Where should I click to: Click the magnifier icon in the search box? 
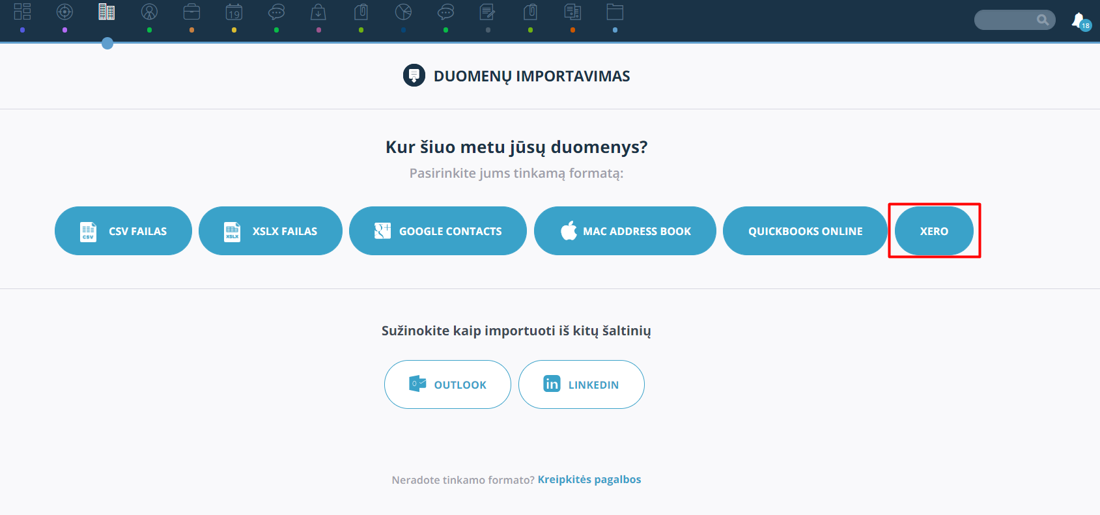[x=1043, y=20]
